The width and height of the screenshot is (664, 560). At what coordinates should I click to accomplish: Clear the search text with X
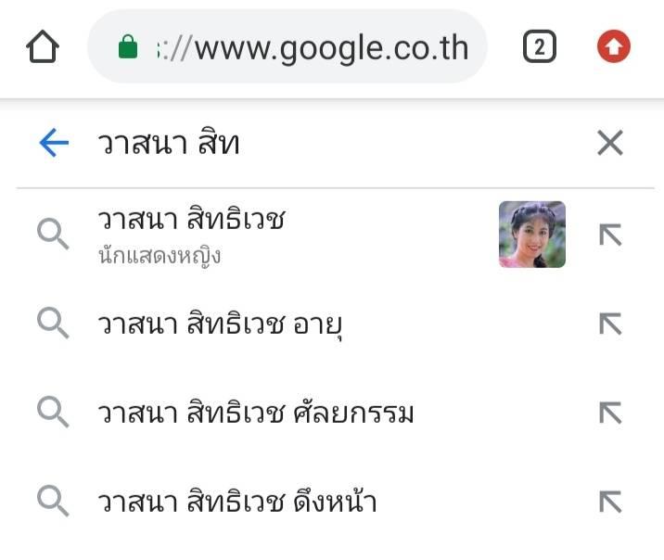[x=610, y=143]
